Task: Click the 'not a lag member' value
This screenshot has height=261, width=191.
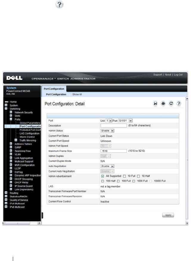Action: point(110,186)
